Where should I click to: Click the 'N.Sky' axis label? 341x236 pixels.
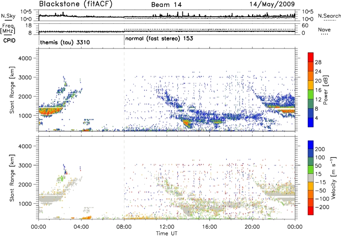tap(8, 16)
